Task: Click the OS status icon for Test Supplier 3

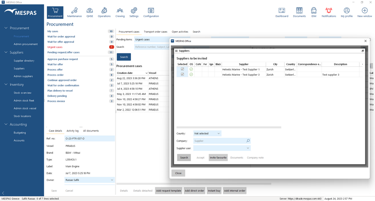Action: (x=191, y=75)
